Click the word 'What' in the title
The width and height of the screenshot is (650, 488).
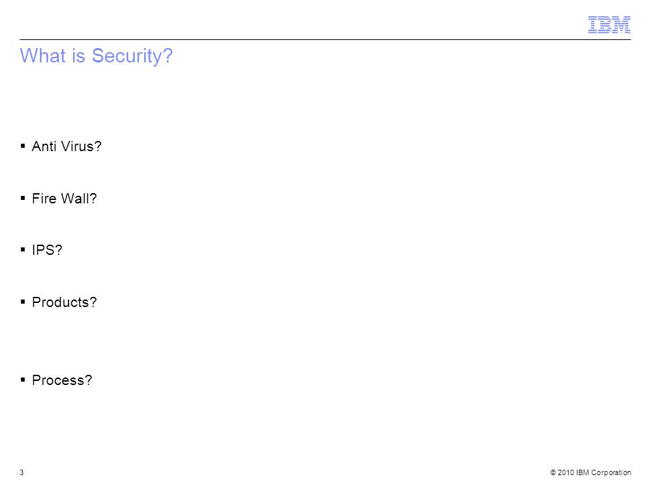point(43,55)
